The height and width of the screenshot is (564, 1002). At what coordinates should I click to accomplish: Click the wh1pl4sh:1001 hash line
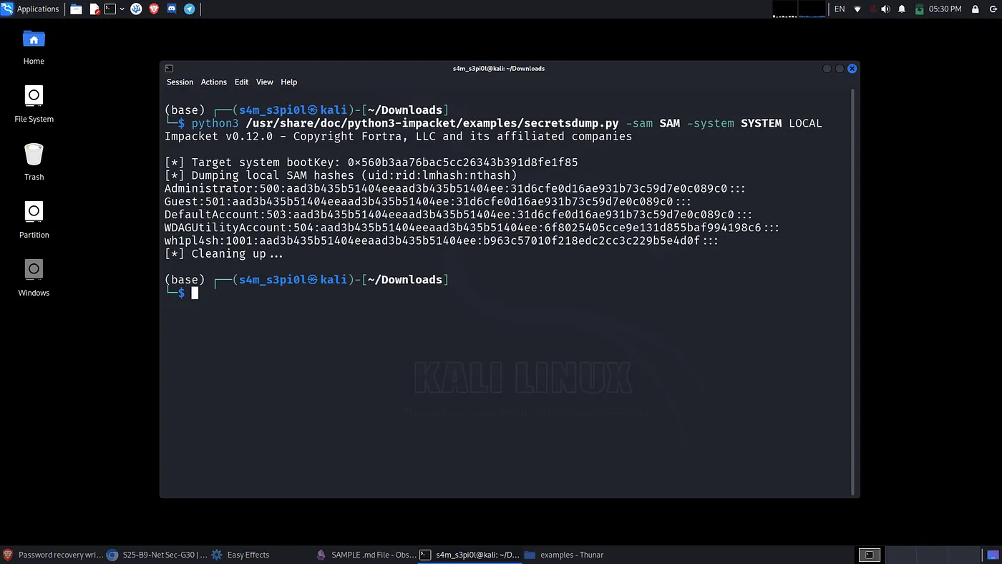[441, 240]
